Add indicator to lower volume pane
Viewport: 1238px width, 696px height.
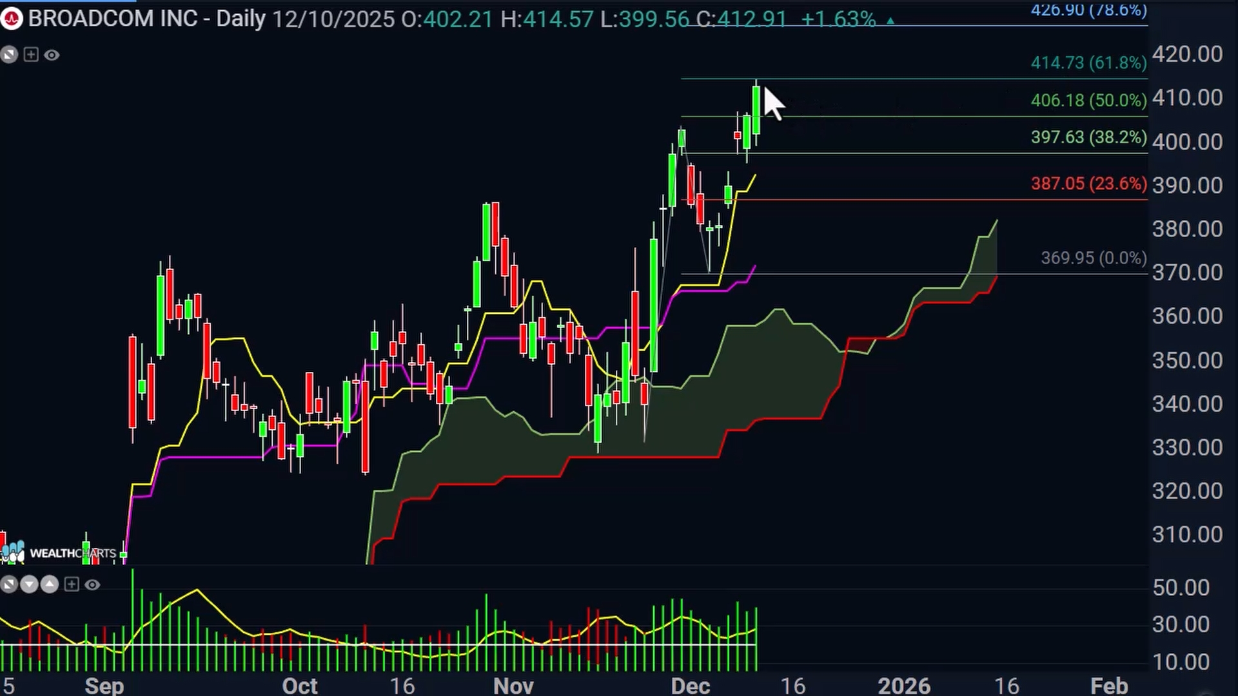(x=72, y=585)
